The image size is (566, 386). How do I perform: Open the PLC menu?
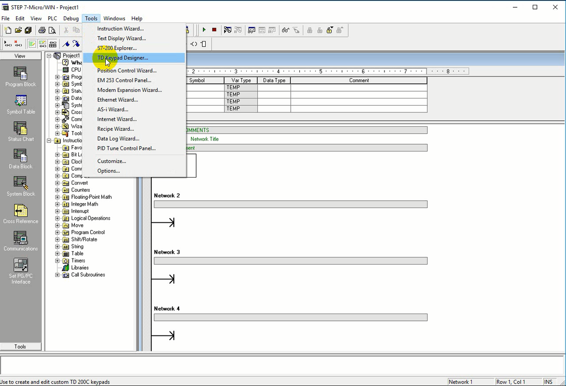(52, 18)
